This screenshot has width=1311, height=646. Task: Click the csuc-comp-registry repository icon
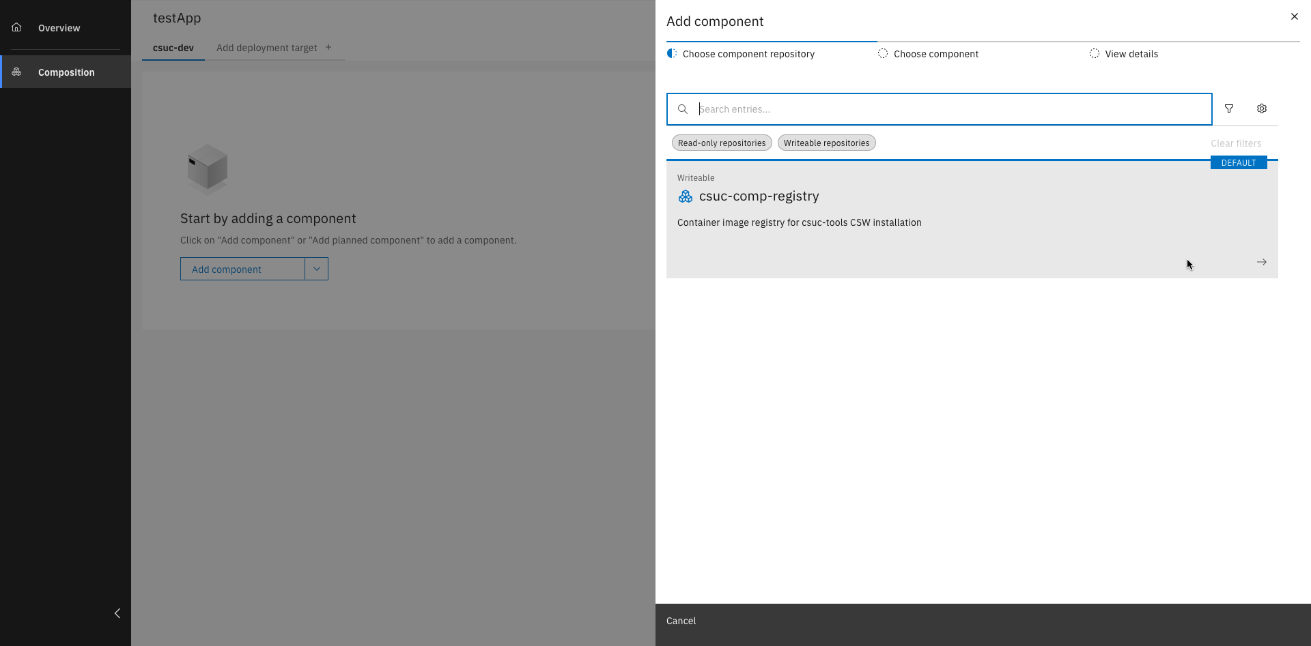point(686,196)
